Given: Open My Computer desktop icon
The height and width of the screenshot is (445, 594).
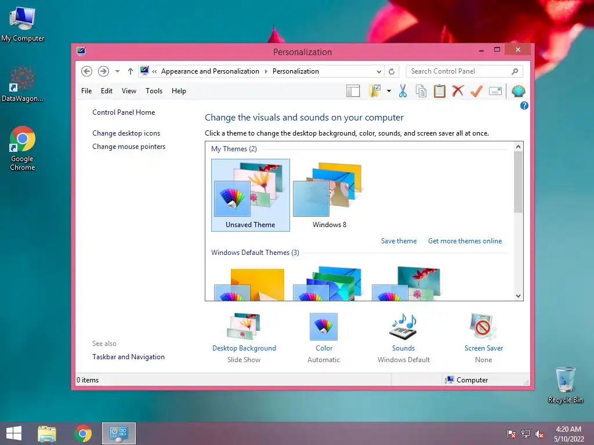Looking at the screenshot, I should 23,24.
